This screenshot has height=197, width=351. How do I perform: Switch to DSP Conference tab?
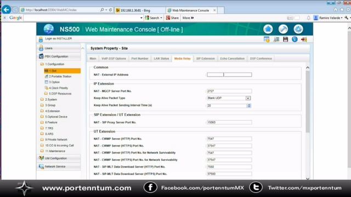(261, 59)
